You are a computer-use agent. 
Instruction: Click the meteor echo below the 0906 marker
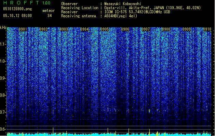(129, 111)
